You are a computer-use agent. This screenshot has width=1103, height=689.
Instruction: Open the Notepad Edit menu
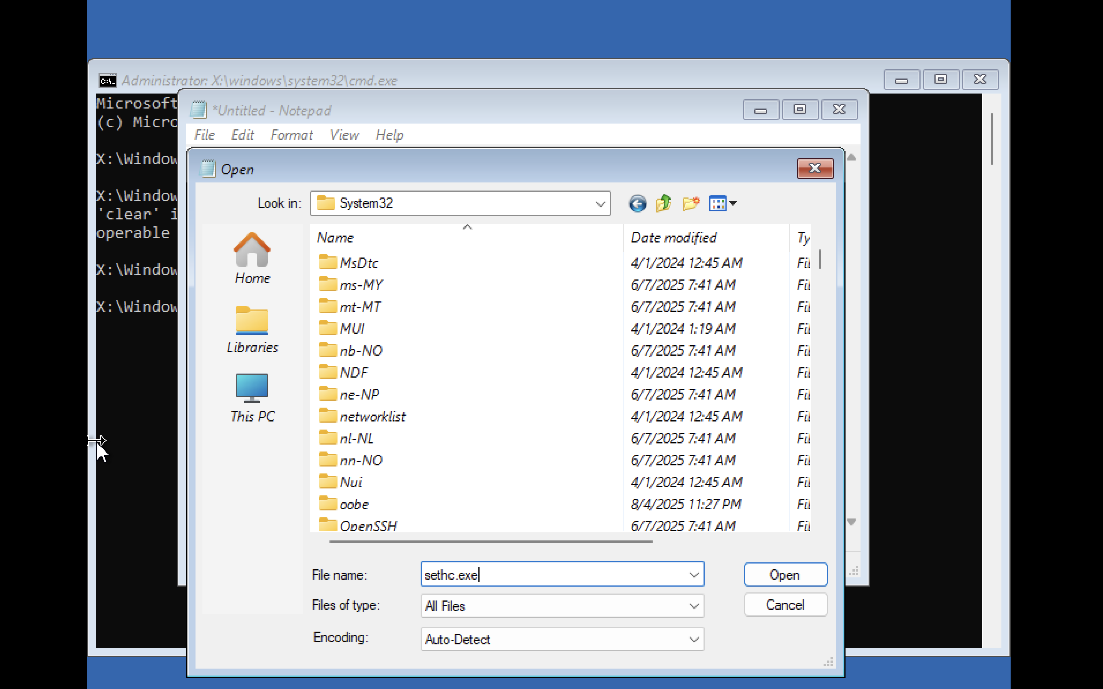pyautogui.click(x=242, y=135)
